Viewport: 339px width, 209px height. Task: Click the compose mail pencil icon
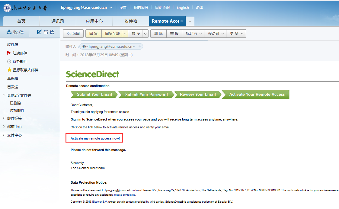tap(39, 32)
